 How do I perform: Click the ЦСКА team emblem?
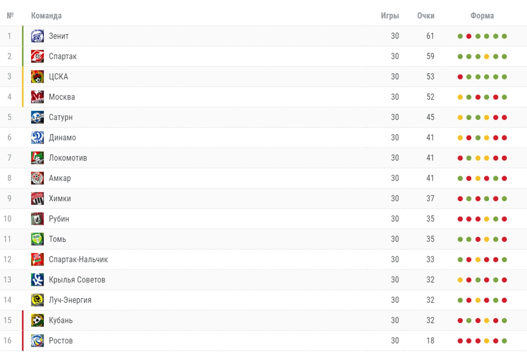point(37,77)
